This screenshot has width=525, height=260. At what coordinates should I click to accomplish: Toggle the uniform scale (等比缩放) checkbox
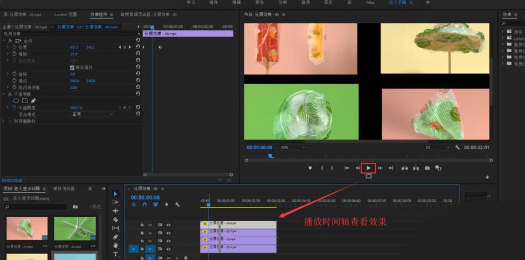(72, 68)
